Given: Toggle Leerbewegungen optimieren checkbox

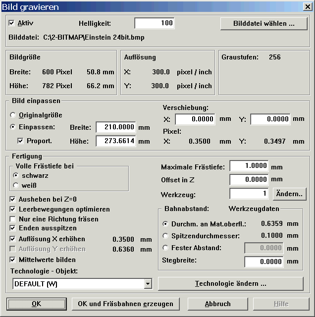Looking at the screenshot, I should (x=12, y=209).
